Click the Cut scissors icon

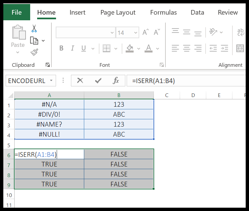(x=34, y=29)
